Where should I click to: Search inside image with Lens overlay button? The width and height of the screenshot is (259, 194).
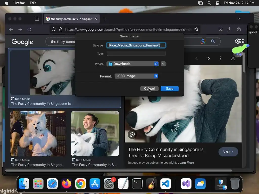(132, 135)
